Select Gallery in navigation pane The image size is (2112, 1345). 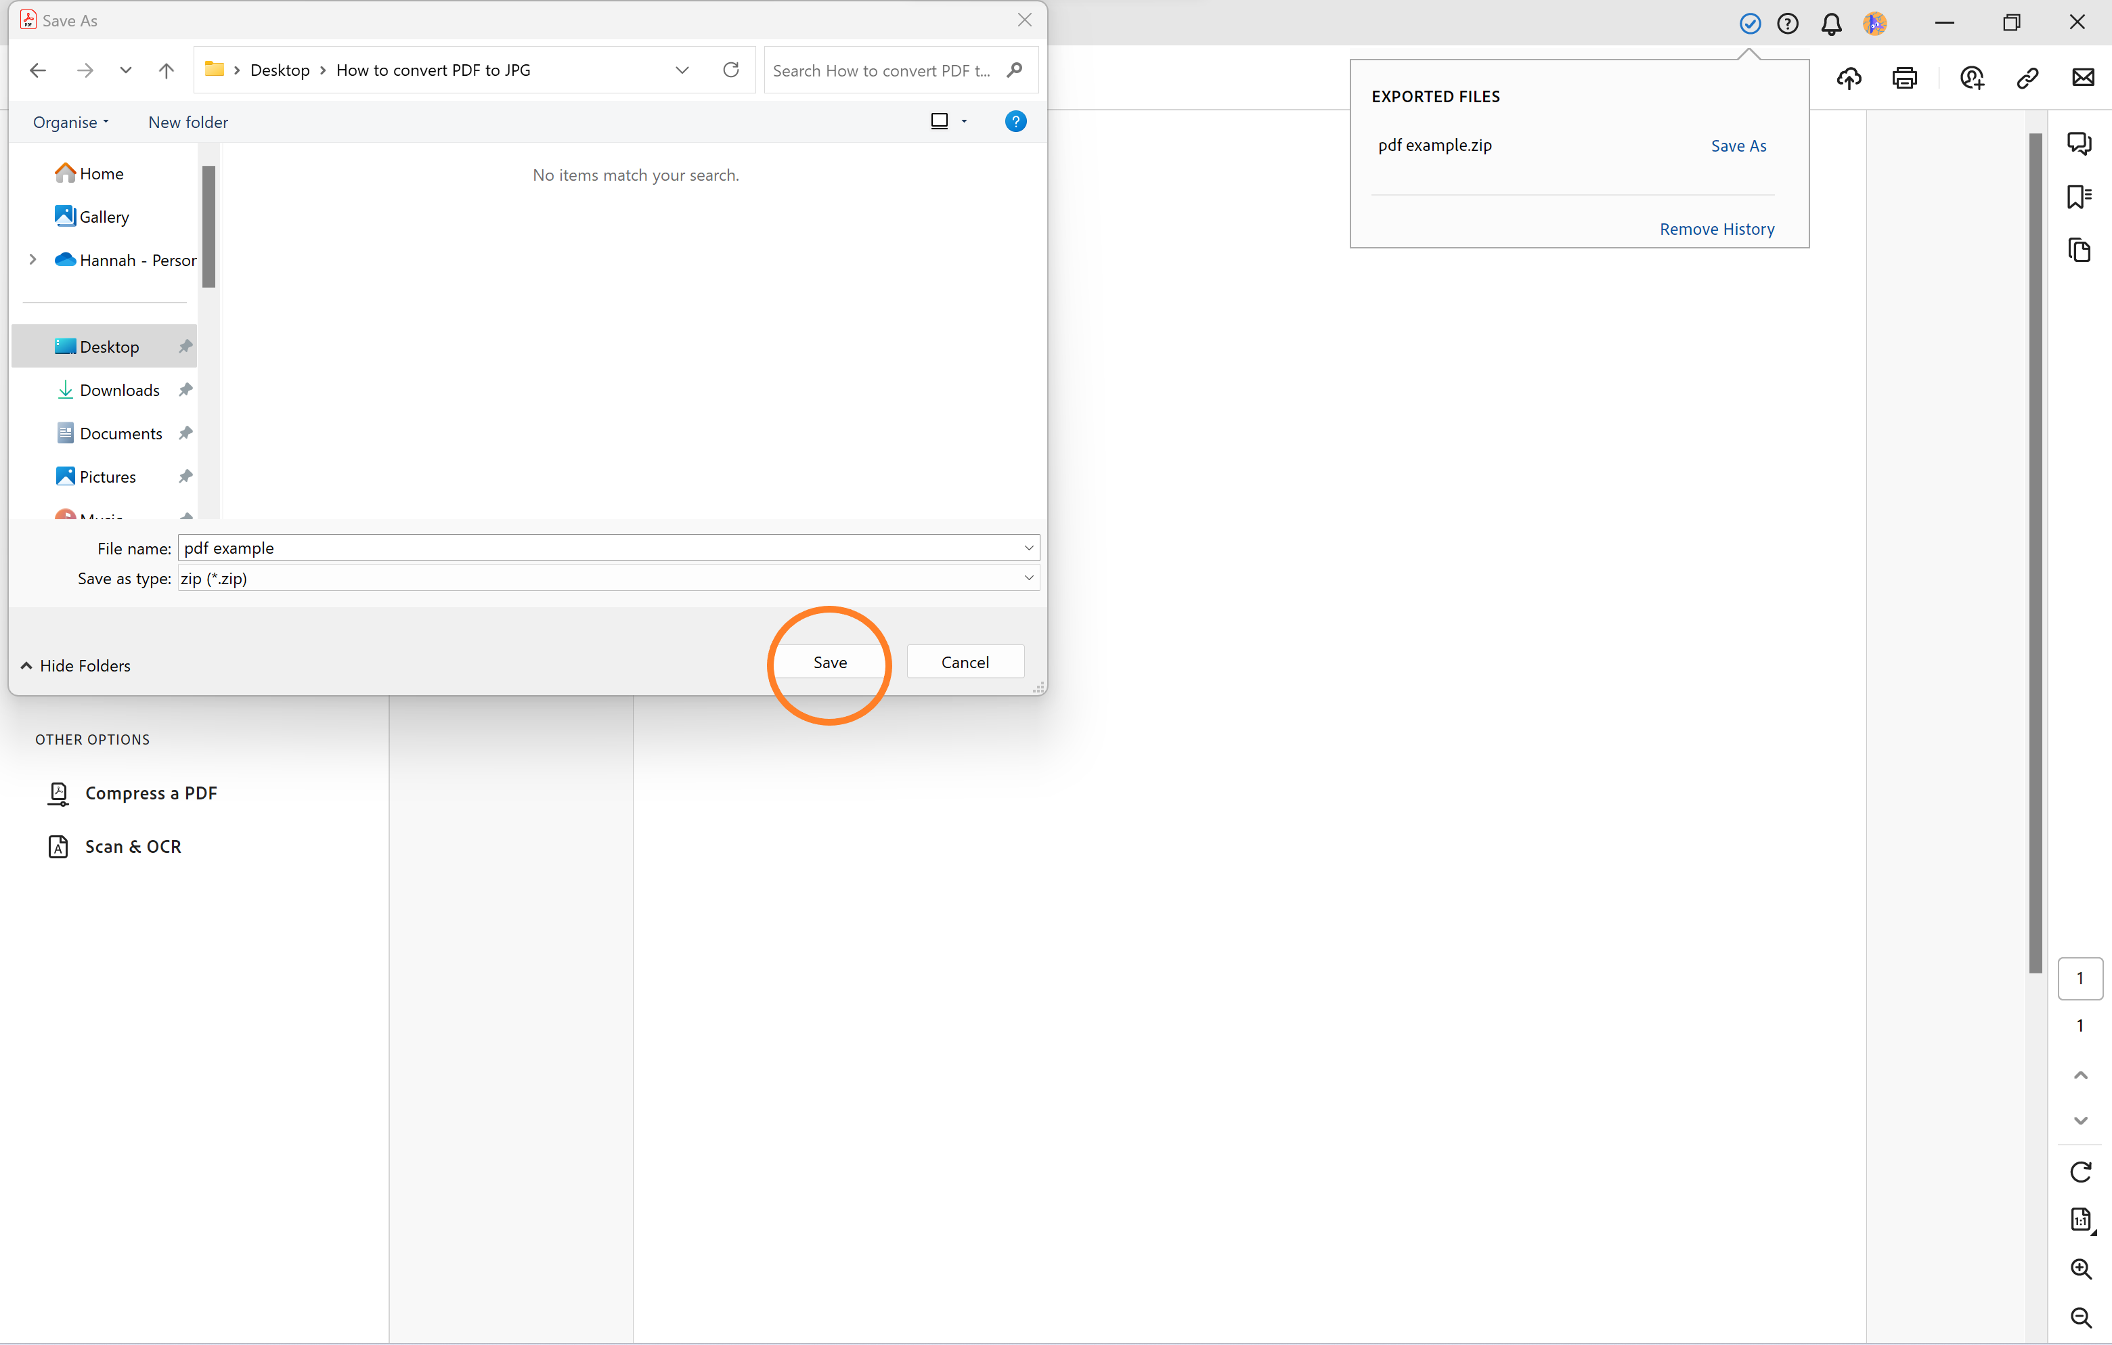coord(92,217)
